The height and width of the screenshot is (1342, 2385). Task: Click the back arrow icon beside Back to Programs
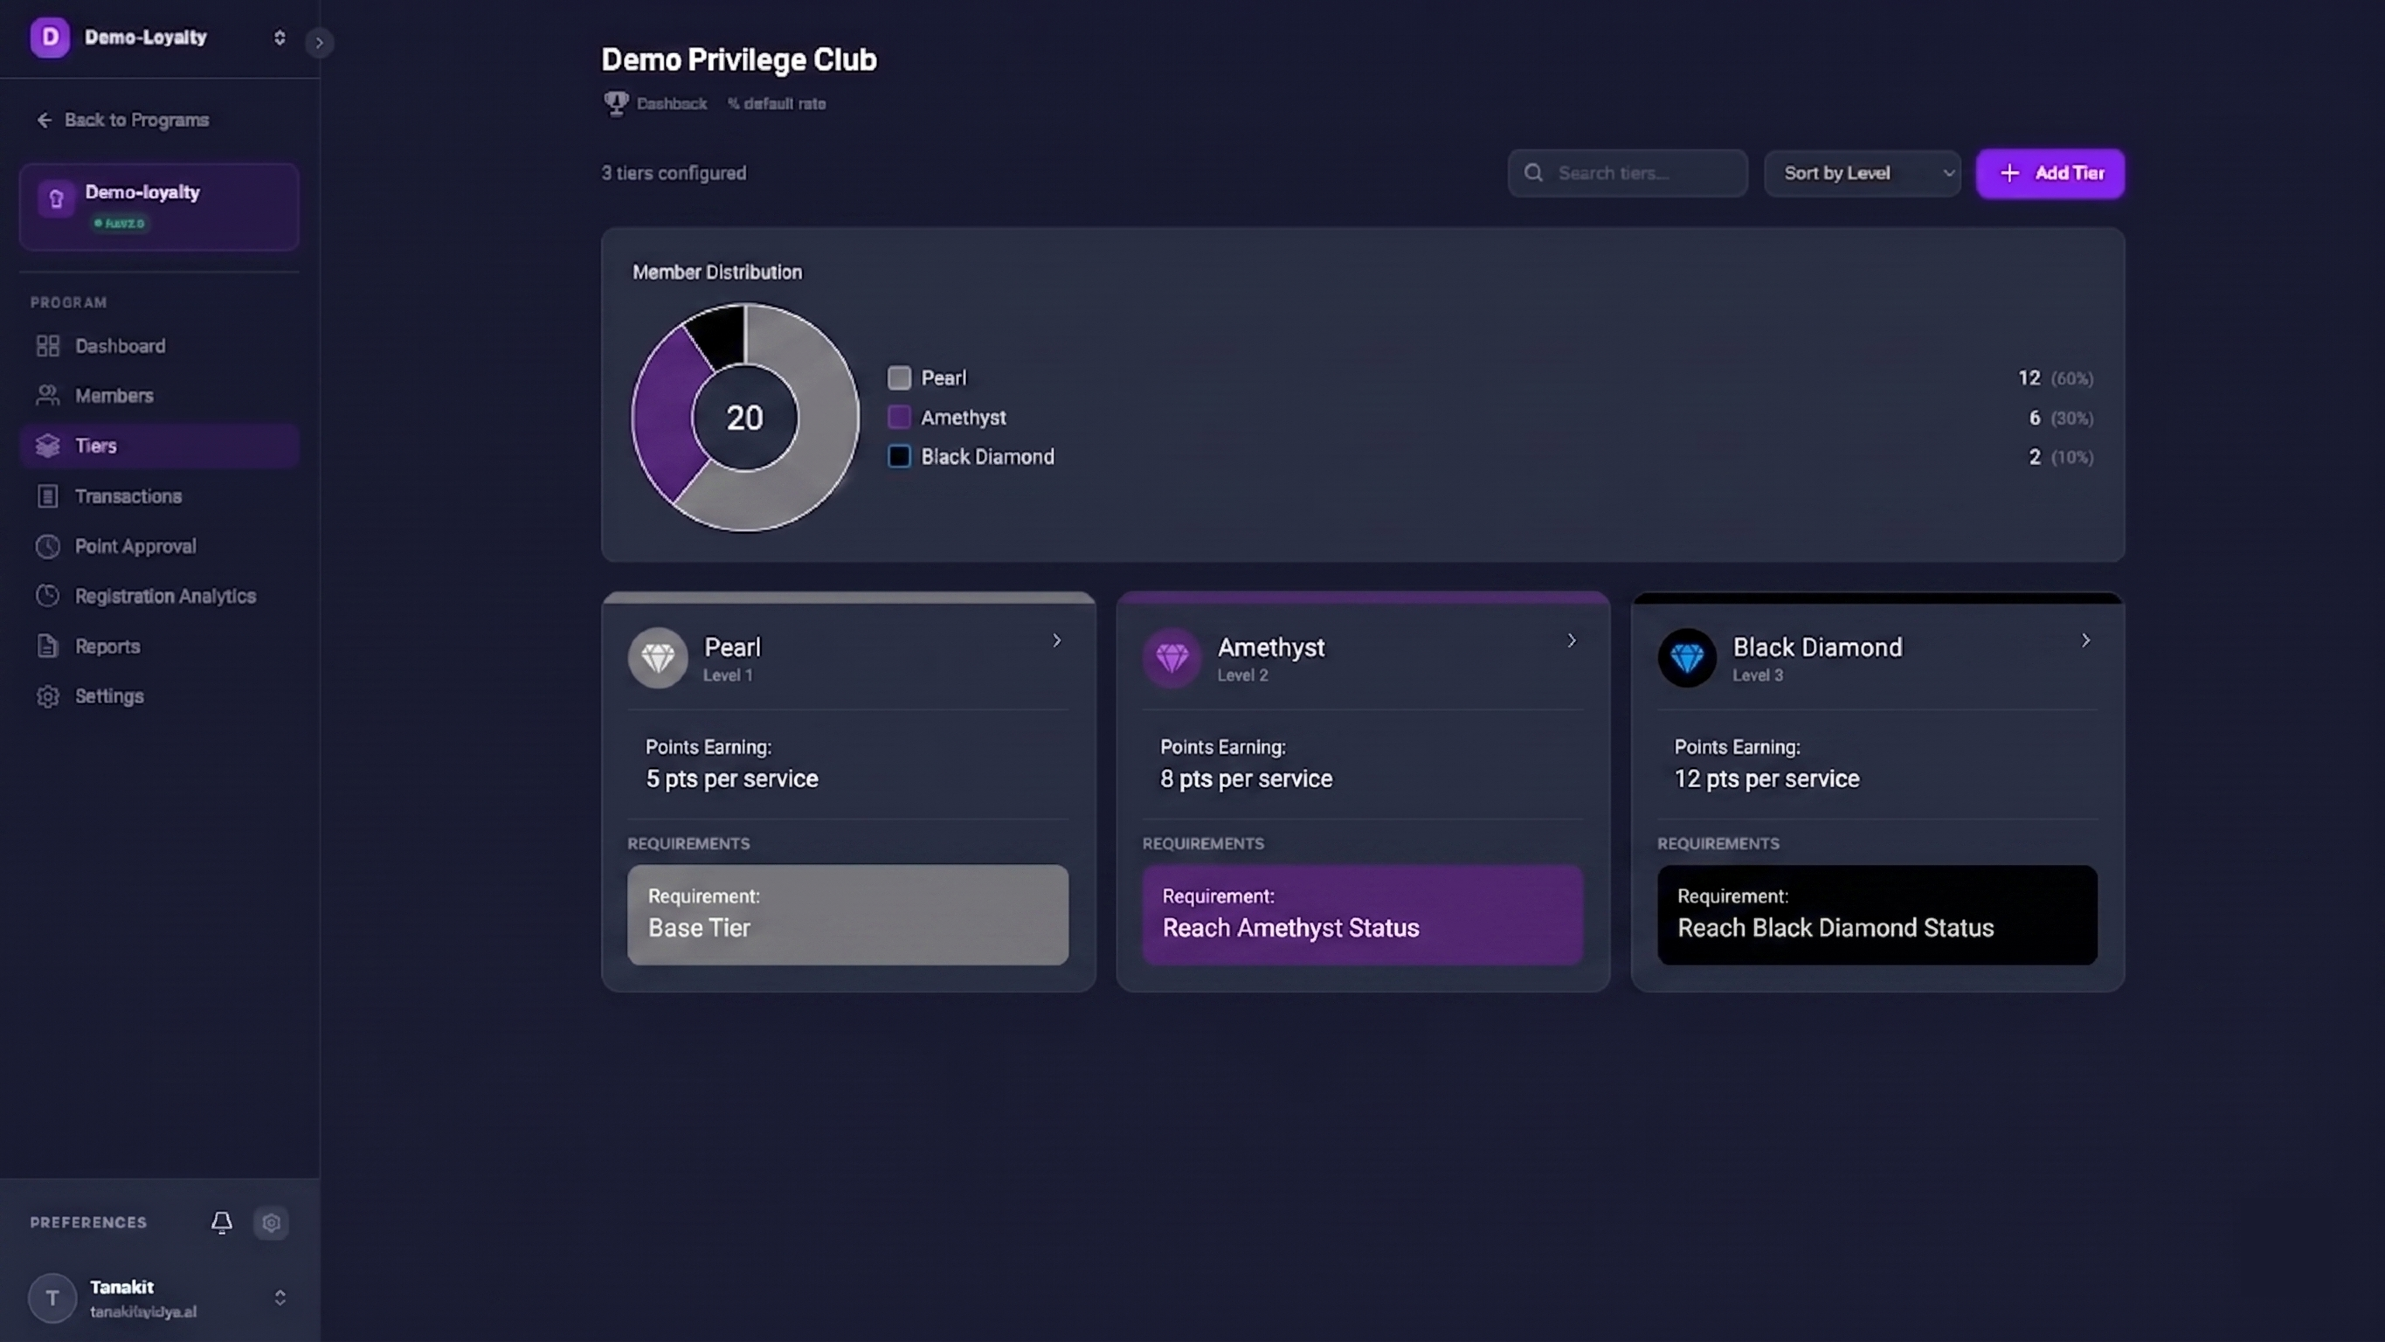click(44, 121)
